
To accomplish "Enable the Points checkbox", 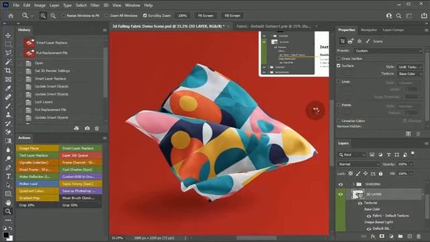I will pos(339,105).
